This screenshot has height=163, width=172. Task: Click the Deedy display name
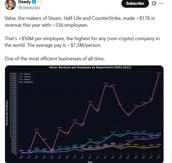[x=24, y=2]
